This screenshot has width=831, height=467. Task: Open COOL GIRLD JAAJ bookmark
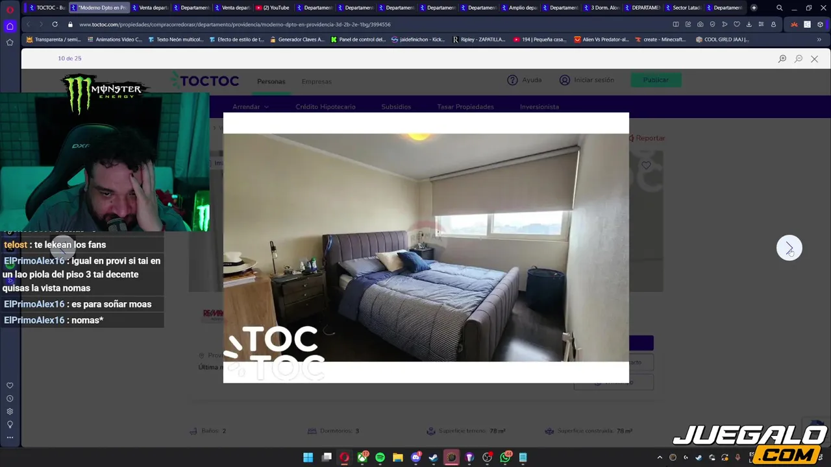(x=722, y=40)
